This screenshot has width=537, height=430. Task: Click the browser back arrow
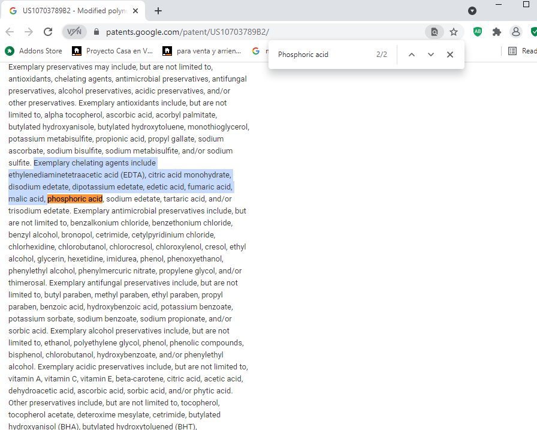[x=10, y=32]
